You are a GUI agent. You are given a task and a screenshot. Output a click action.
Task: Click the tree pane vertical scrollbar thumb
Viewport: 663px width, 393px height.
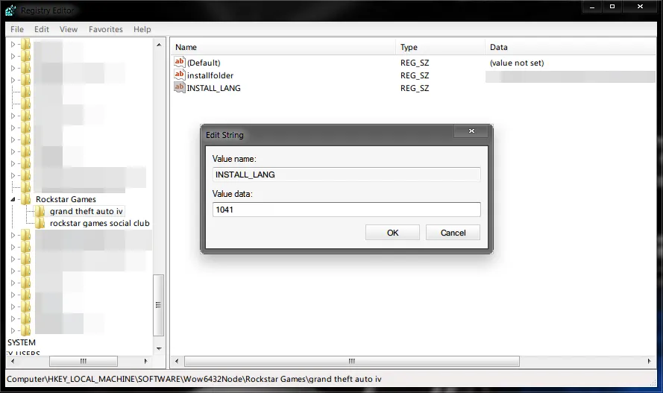tap(158, 304)
